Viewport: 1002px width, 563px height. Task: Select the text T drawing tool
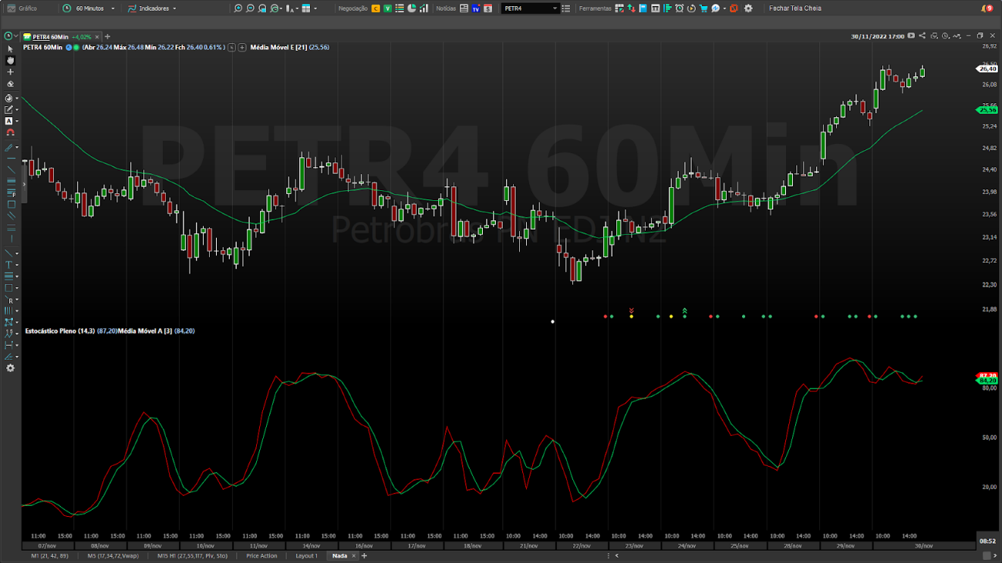pyautogui.click(x=9, y=264)
